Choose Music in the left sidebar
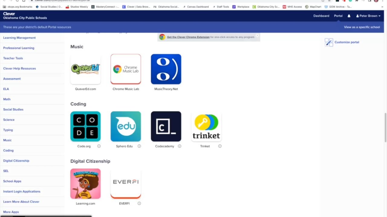The width and height of the screenshot is (387, 217). click(7, 140)
